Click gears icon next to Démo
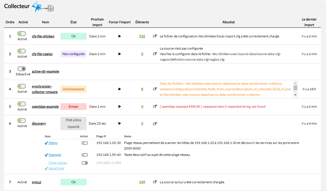Screen dimensions: 328x191 [x=46, y=143]
